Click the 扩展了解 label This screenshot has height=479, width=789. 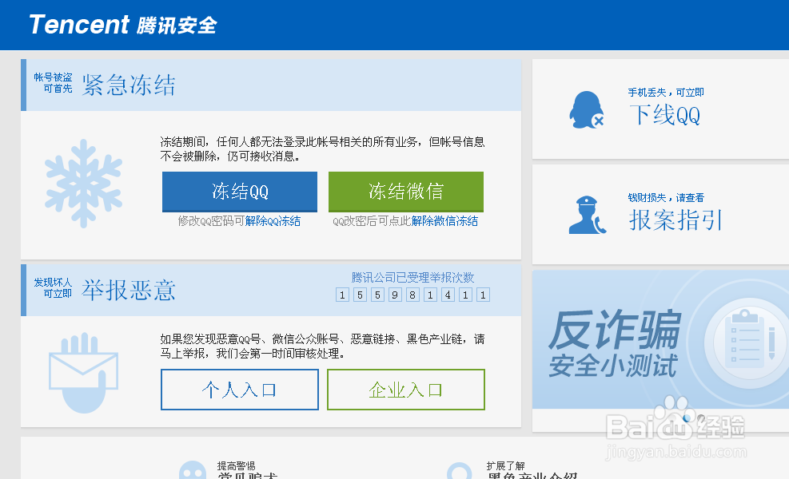[505, 466]
